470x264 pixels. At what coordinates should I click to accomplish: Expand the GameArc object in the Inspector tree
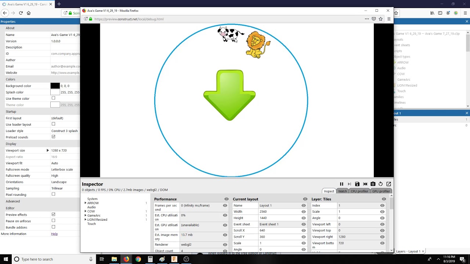[x=86, y=216]
